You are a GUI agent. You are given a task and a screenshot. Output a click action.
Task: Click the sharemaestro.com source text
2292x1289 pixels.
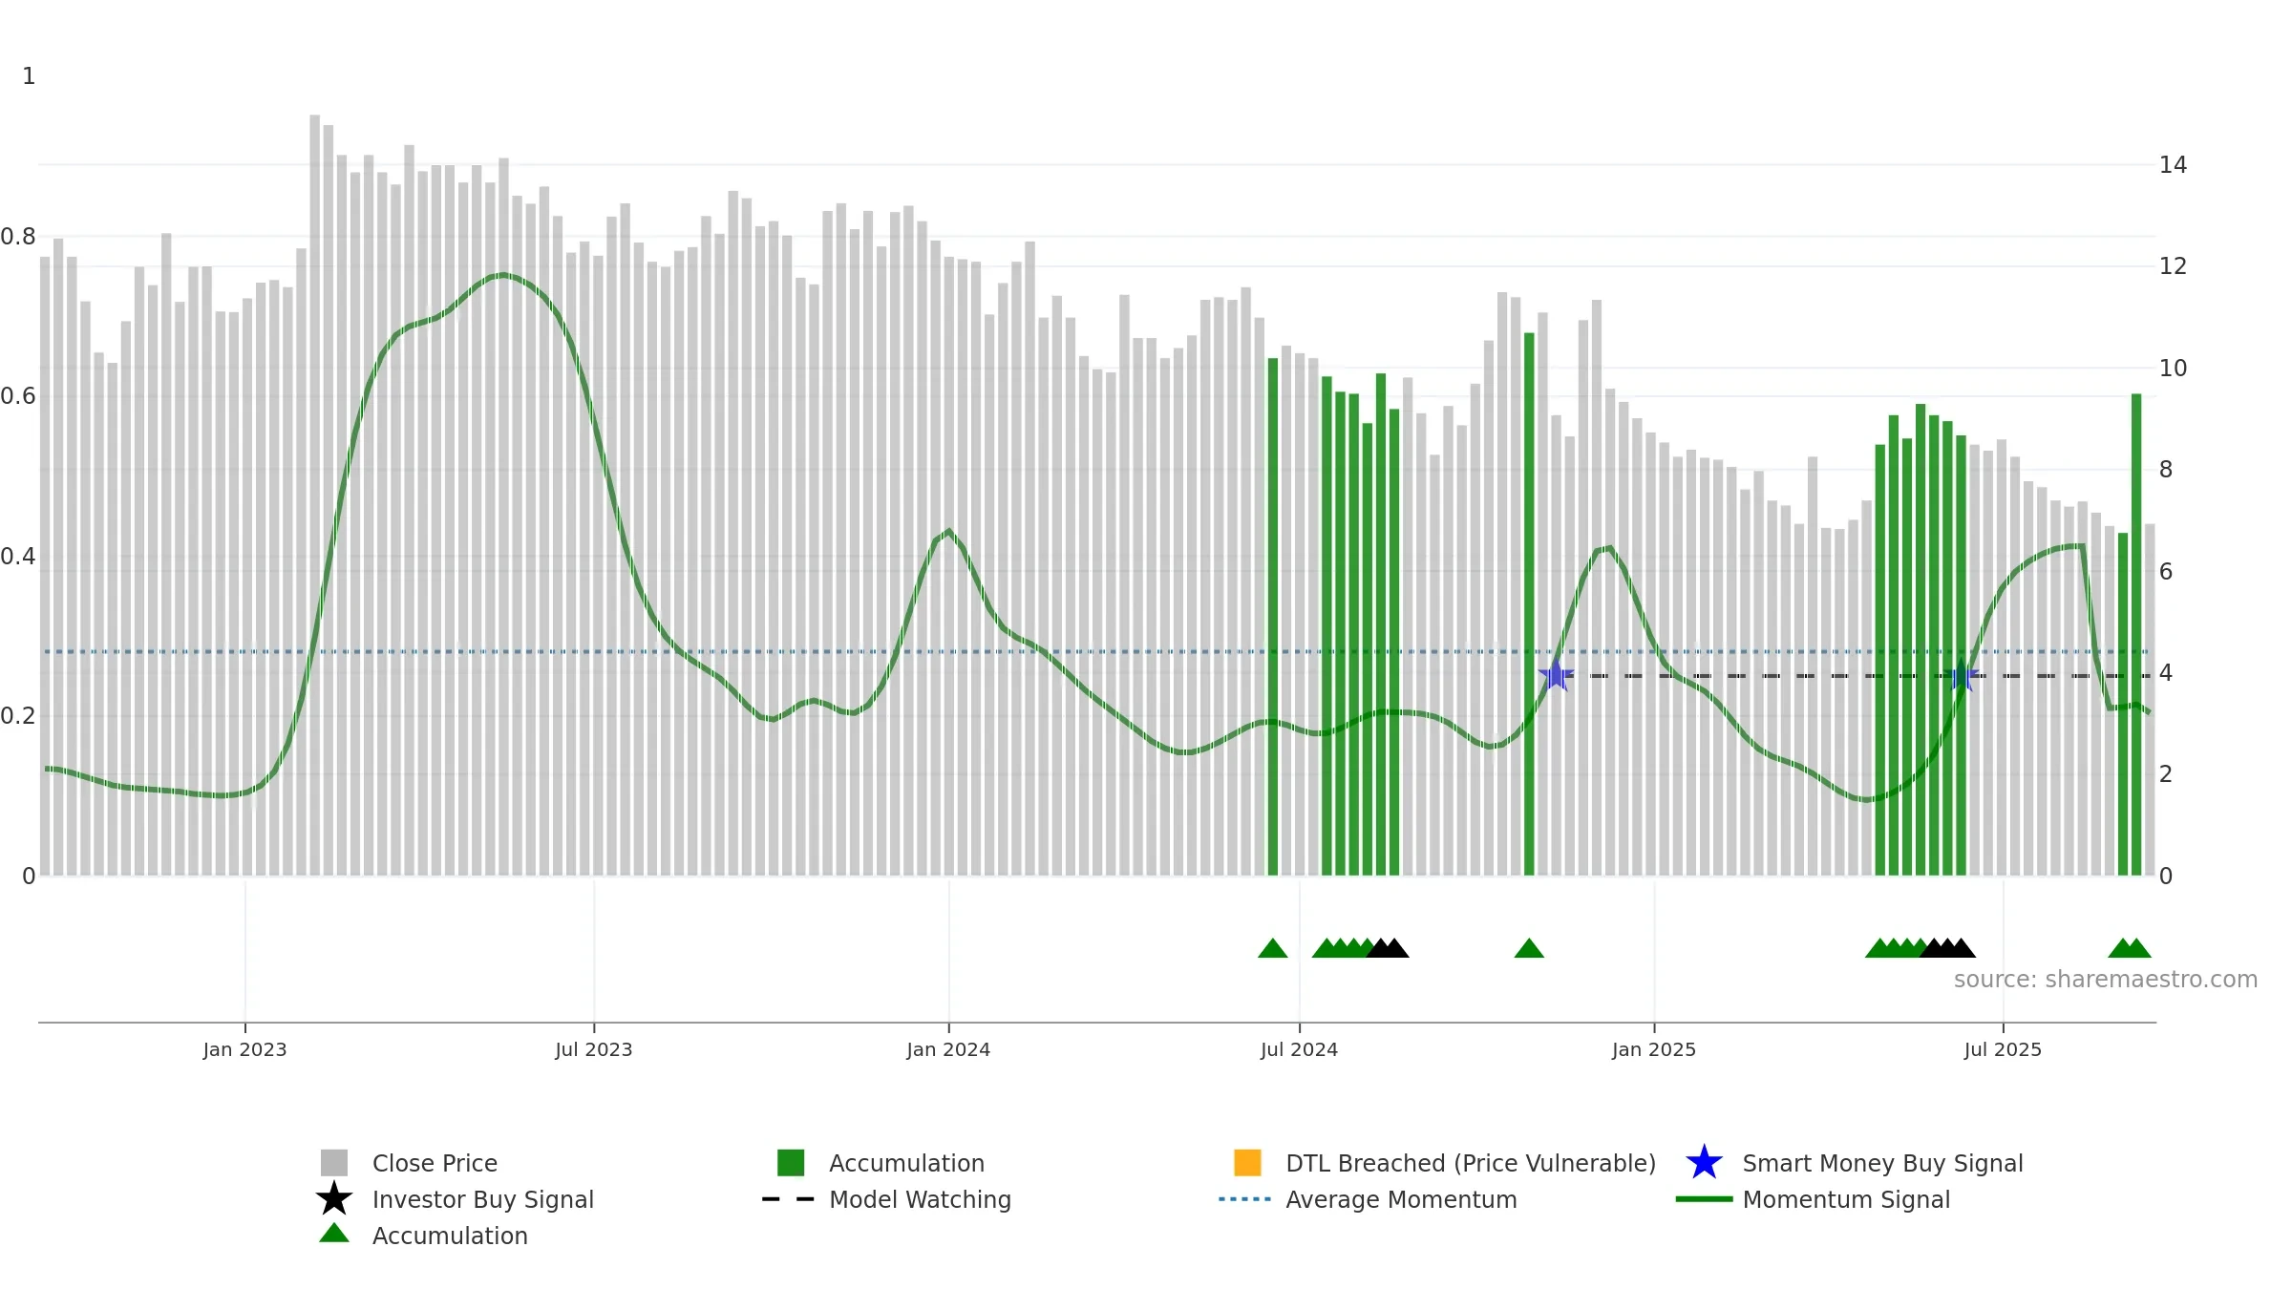(x=2106, y=980)
